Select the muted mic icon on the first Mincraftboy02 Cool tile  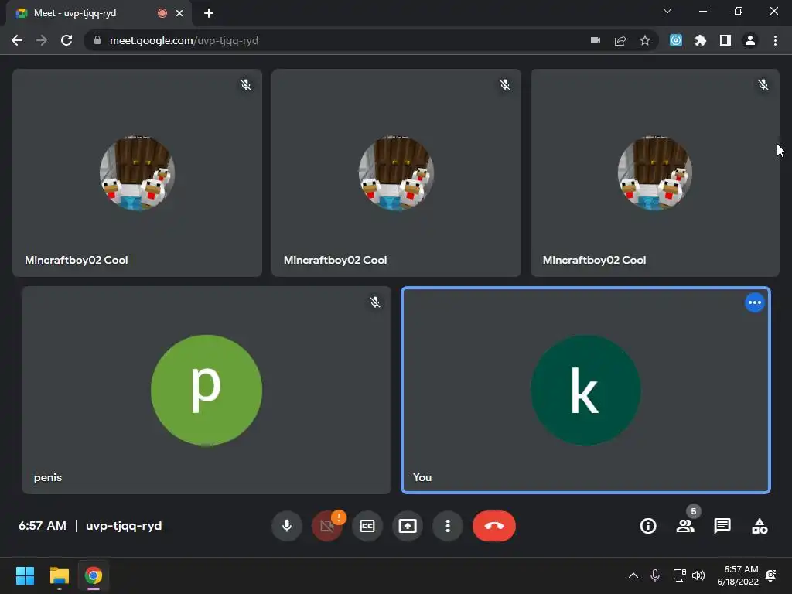click(246, 85)
